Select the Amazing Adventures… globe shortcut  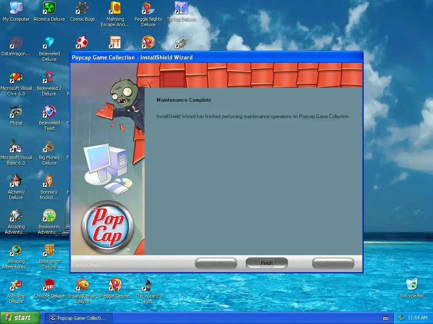(x=16, y=256)
